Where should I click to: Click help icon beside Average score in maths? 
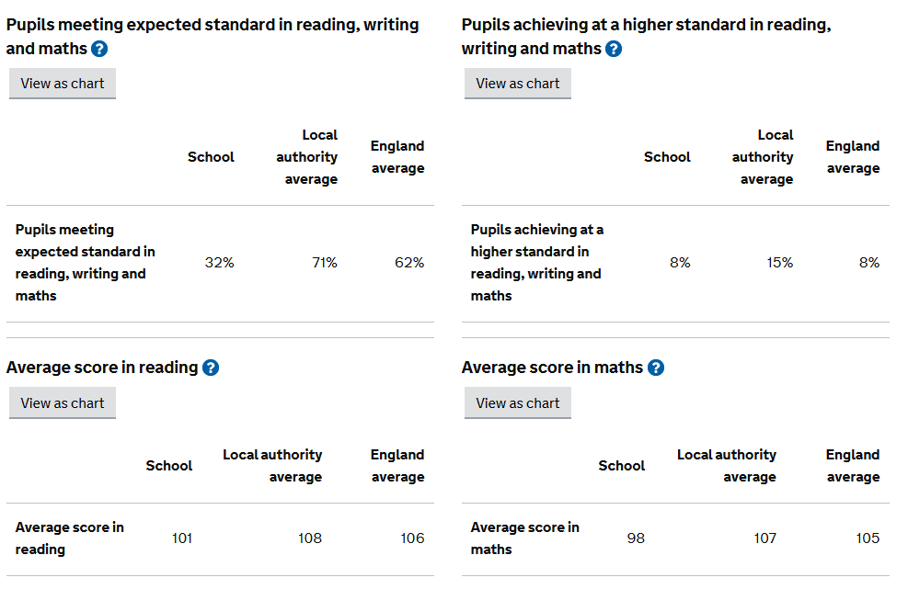(x=655, y=368)
